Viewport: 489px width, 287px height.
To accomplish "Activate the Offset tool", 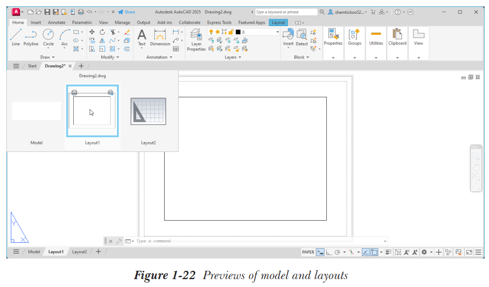I will pyautogui.click(x=127, y=49).
